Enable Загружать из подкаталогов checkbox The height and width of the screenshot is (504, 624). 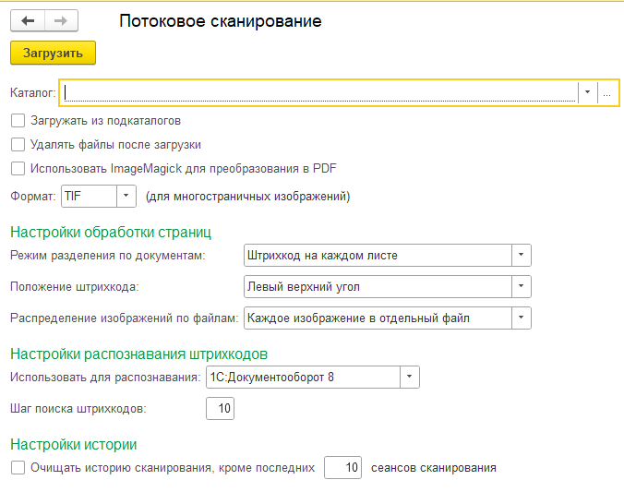tap(18, 120)
